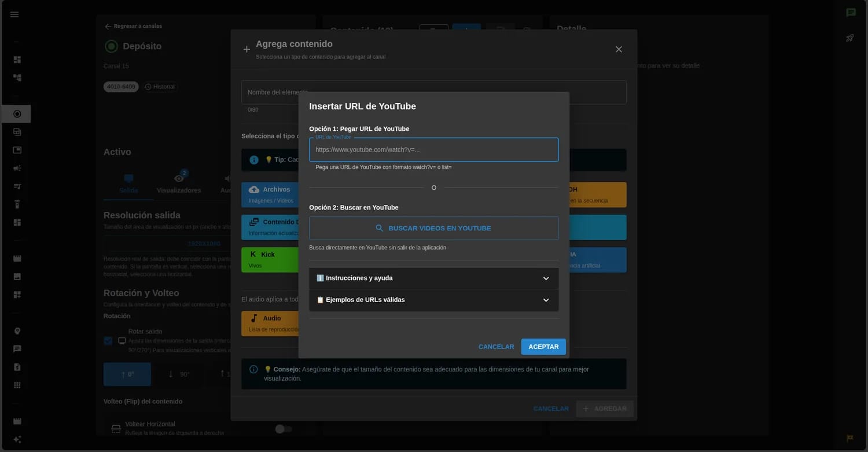Click the info icon beside the Tip banner
The width and height of the screenshot is (868, 452).
point(254,160)
